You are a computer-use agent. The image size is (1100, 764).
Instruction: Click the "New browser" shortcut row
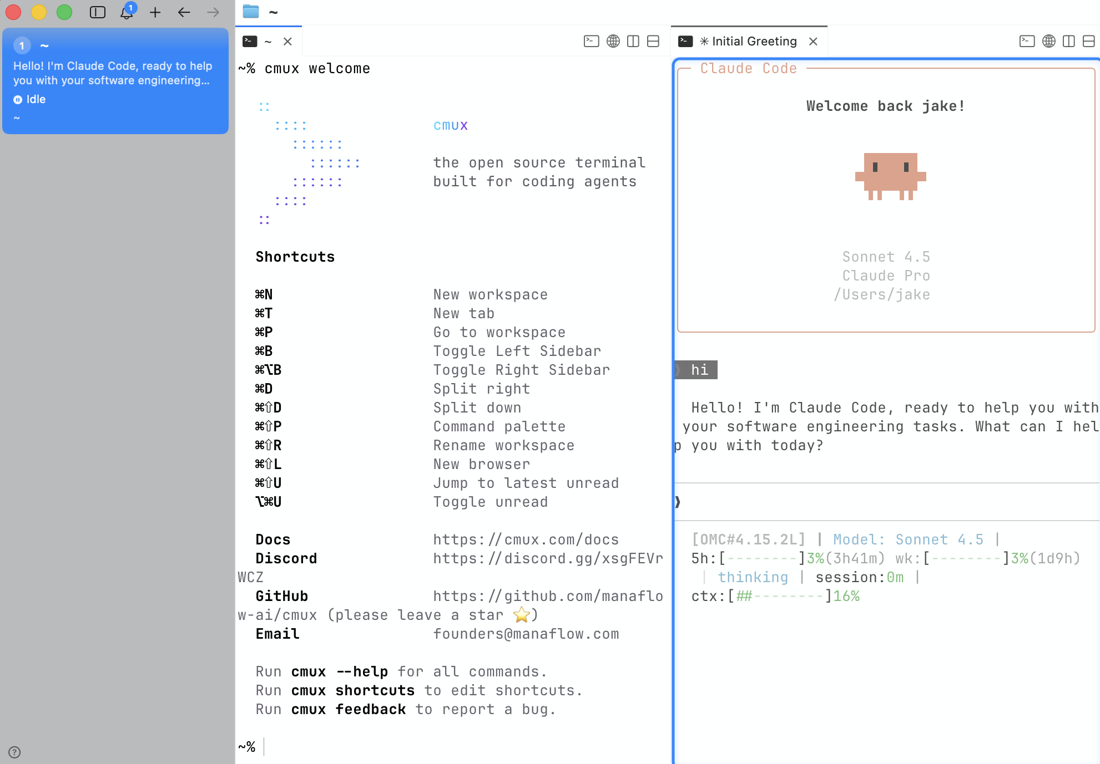[392, 464]
